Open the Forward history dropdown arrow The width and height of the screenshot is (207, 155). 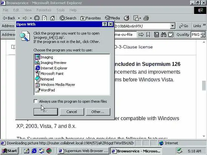pos(31,18)
